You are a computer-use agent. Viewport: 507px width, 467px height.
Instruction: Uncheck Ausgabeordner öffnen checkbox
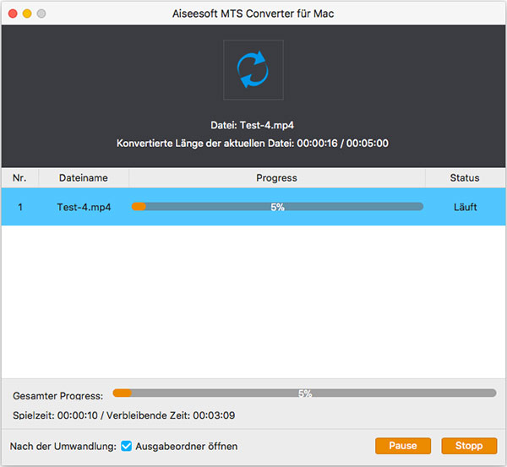pos(127,446)
